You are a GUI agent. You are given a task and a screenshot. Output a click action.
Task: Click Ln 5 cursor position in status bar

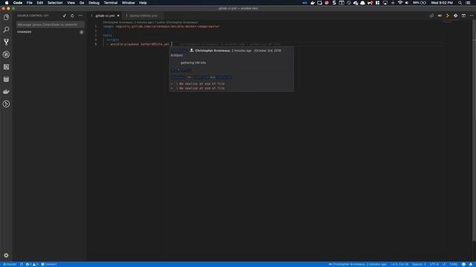[399, 264]
